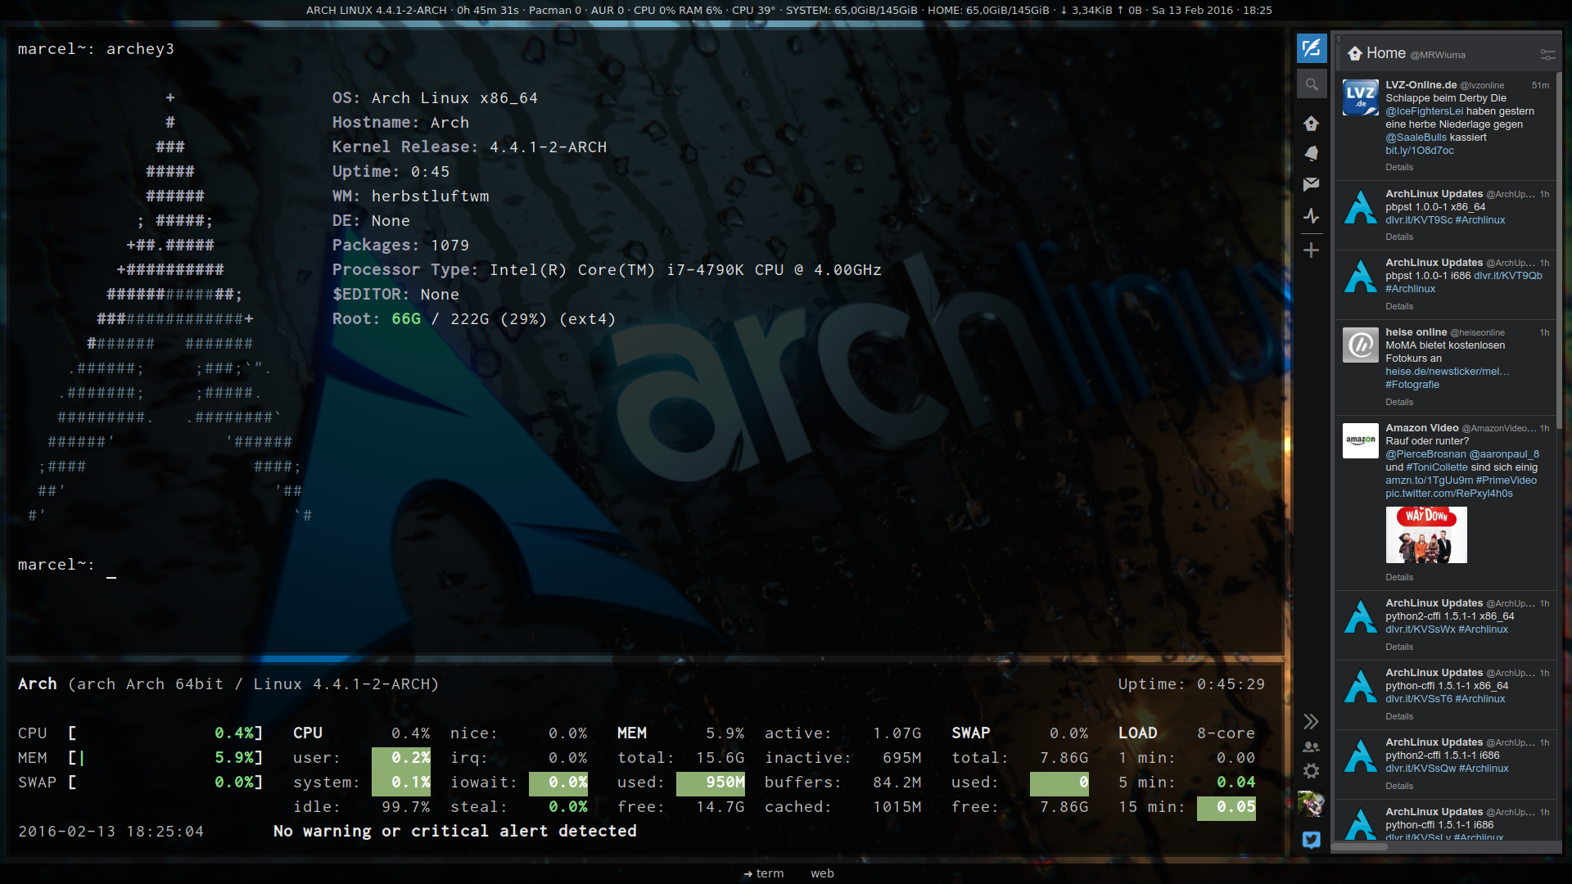The height and width of the screenshot is (884, 1572).
Task: Jump to the Home column icon
Action: click(1311, 124)
